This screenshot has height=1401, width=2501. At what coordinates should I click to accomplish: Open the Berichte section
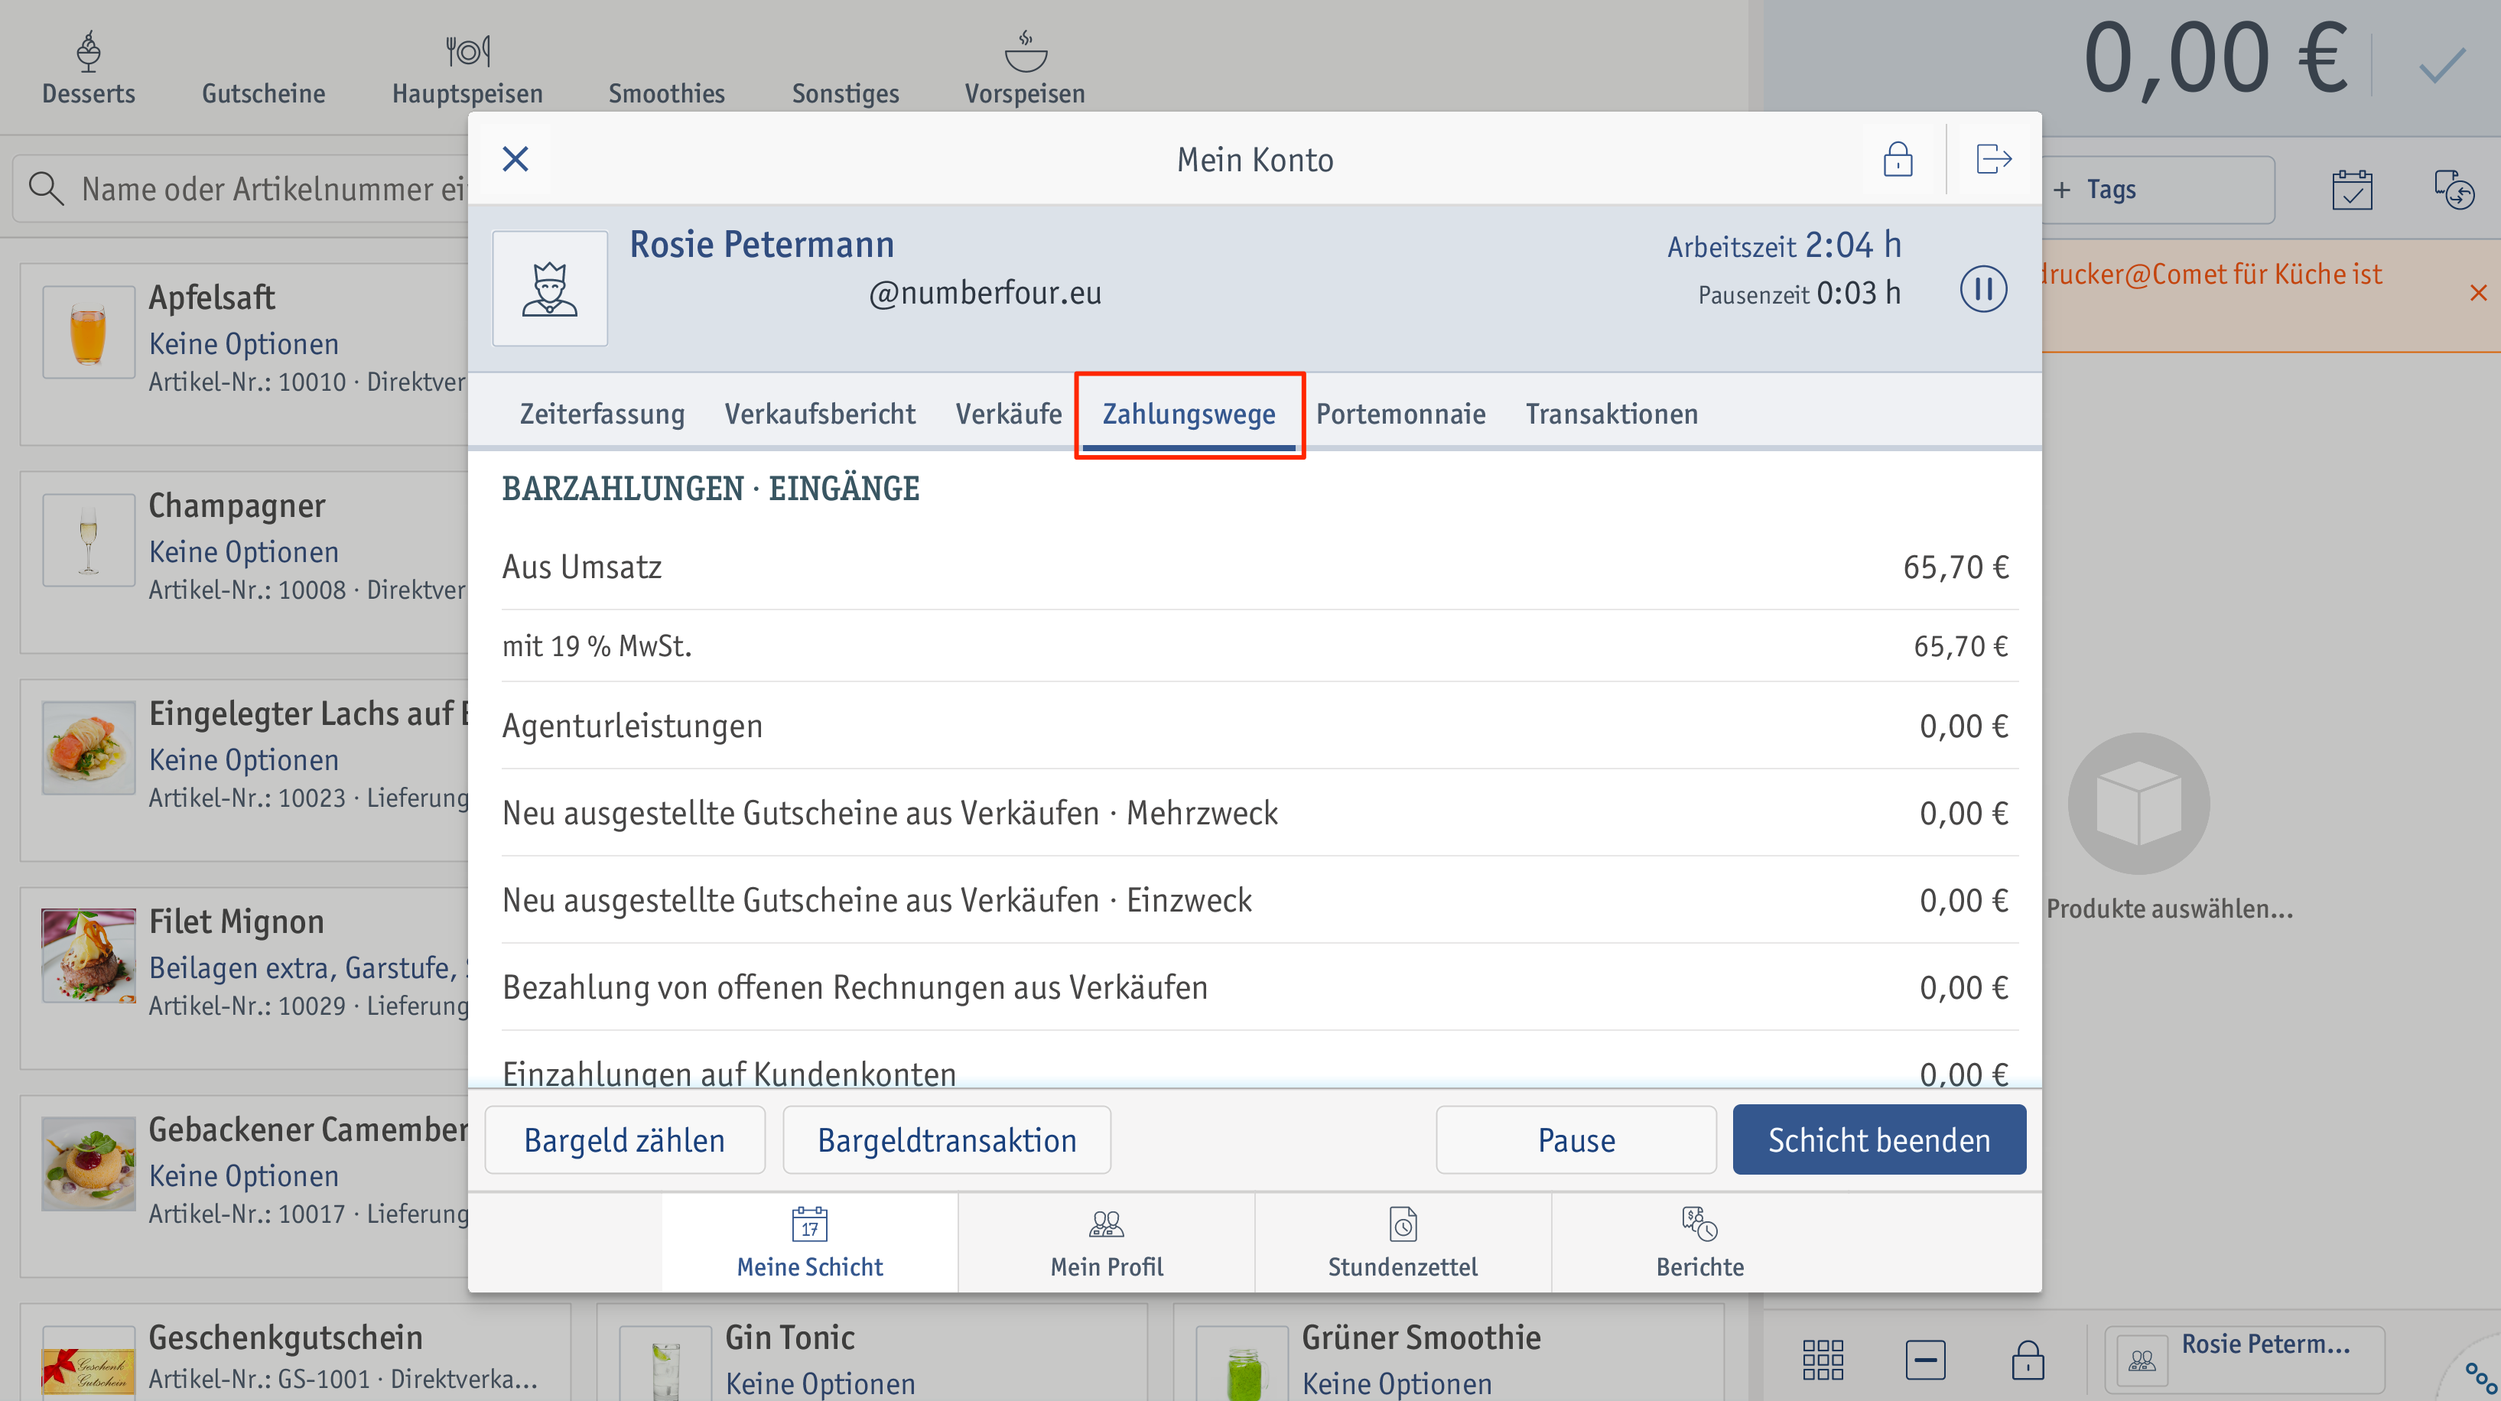[1699, 1243]
